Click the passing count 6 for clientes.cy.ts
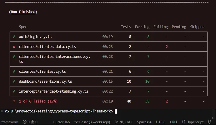Viewport: 216px width, 125px height. point(148,72)
